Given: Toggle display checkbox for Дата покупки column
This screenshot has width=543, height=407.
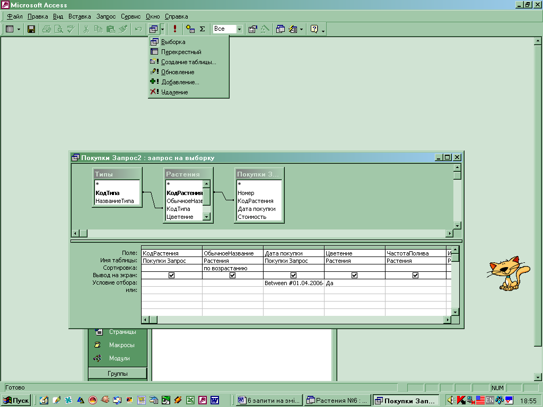Looking at the screenshot, I should [293, 276].
